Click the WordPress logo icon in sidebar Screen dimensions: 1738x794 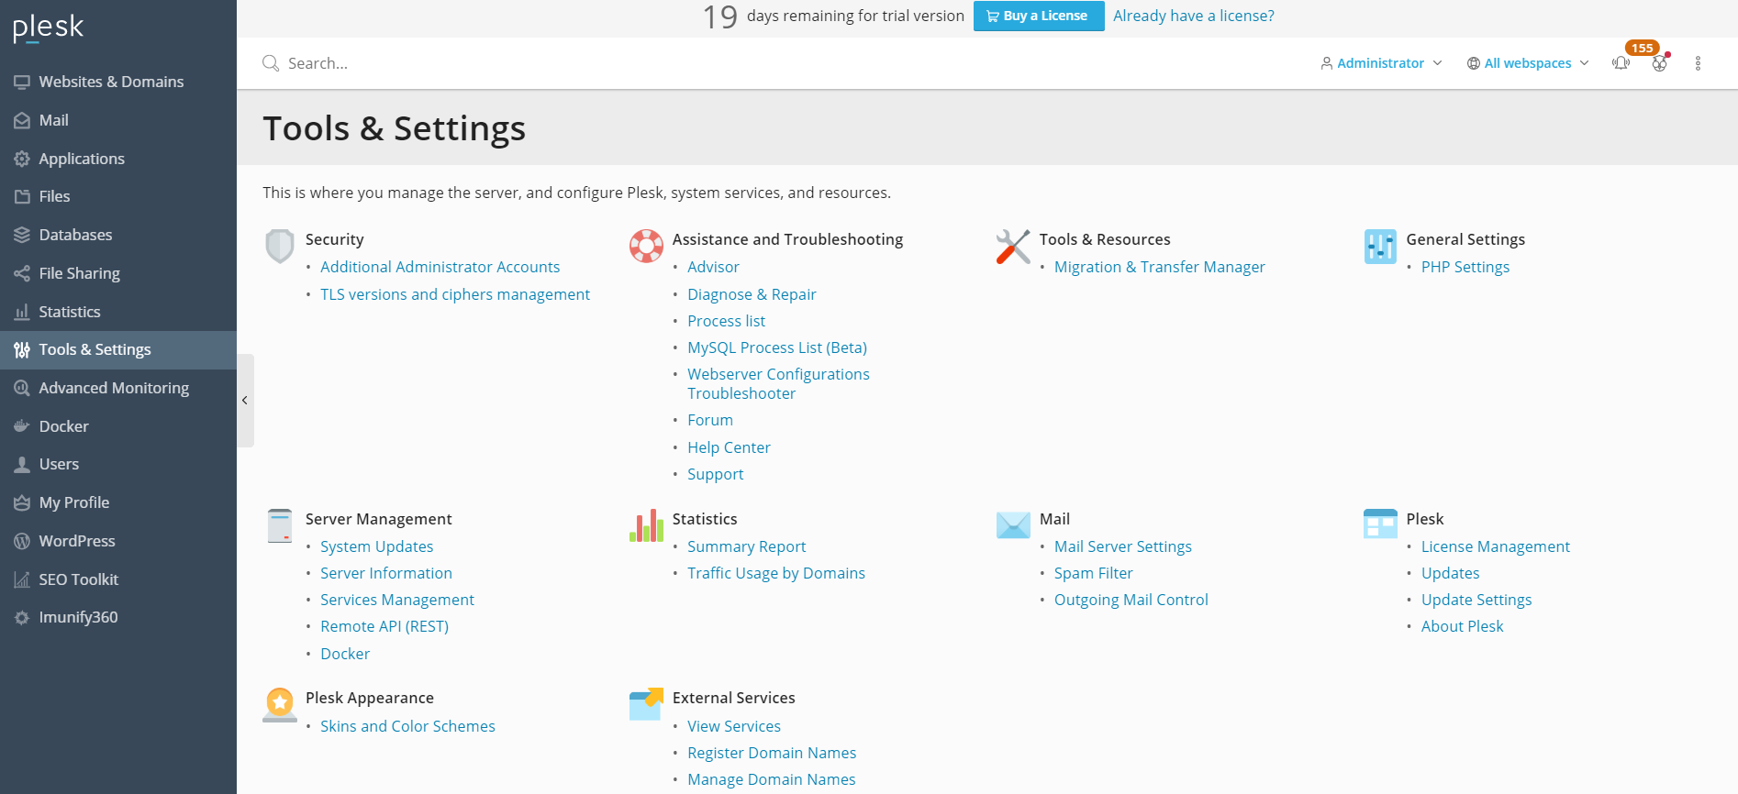pos(22,541)
